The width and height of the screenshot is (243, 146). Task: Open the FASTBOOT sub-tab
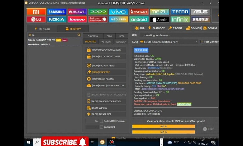point(106,42)
